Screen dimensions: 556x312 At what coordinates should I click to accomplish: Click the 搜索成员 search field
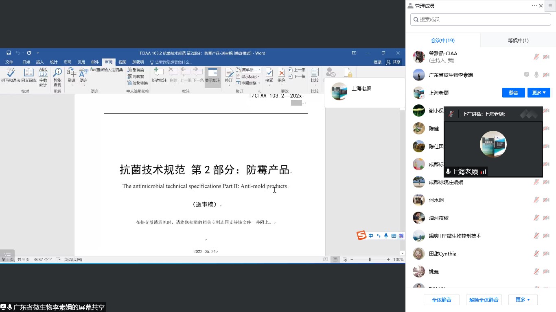480,19
